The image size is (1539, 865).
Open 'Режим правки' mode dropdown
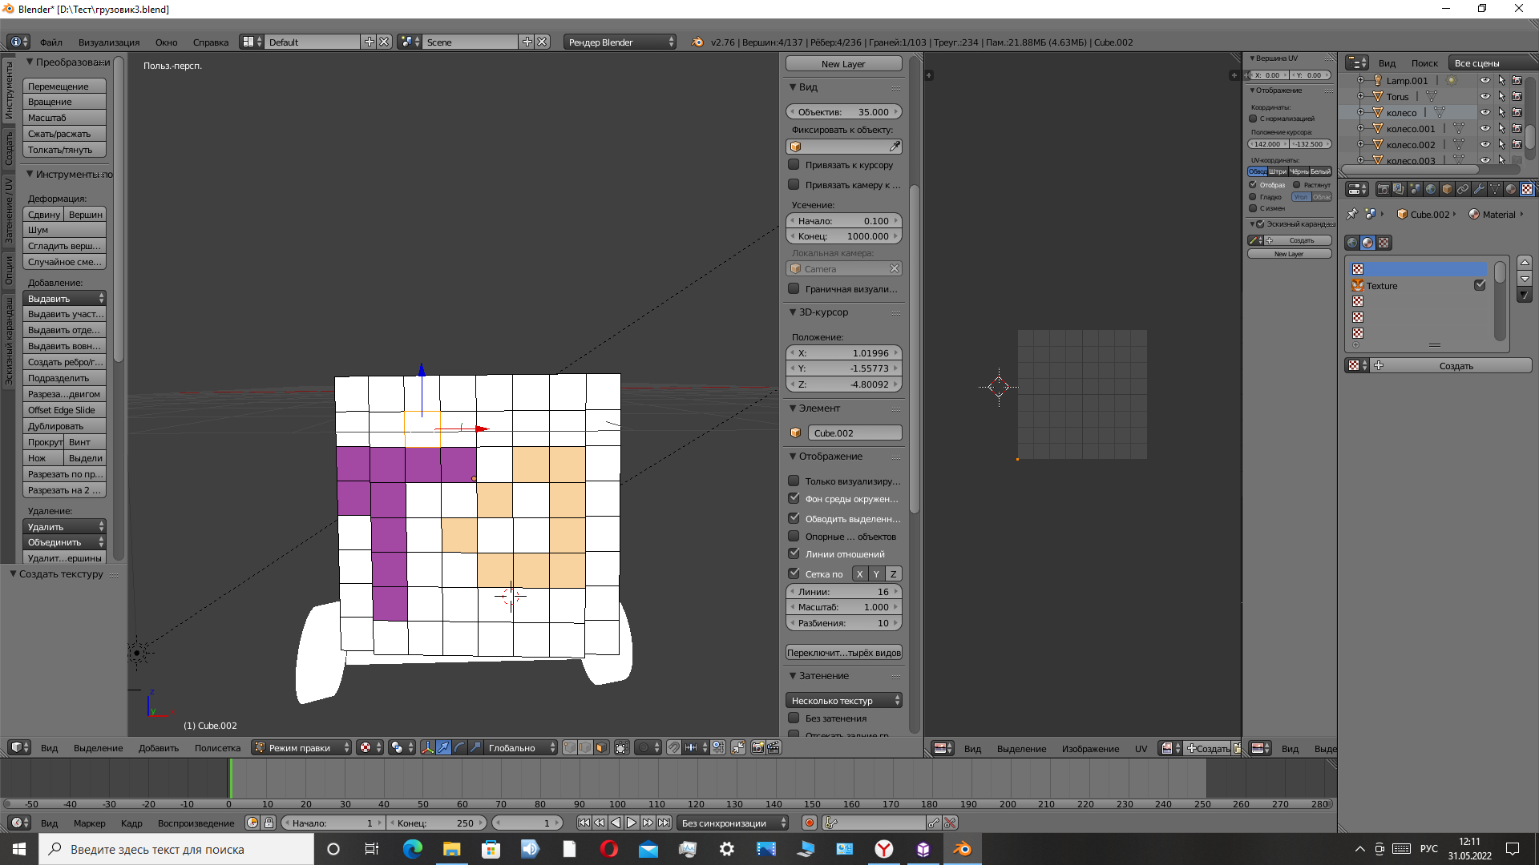(301, 747)
